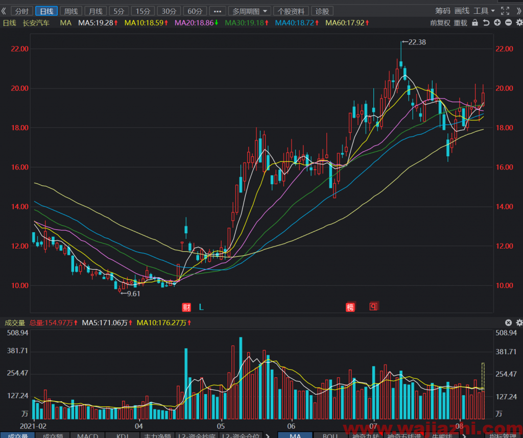Open 多周期图 dropdown
523x438 pixels.
[x=249, y=11]
